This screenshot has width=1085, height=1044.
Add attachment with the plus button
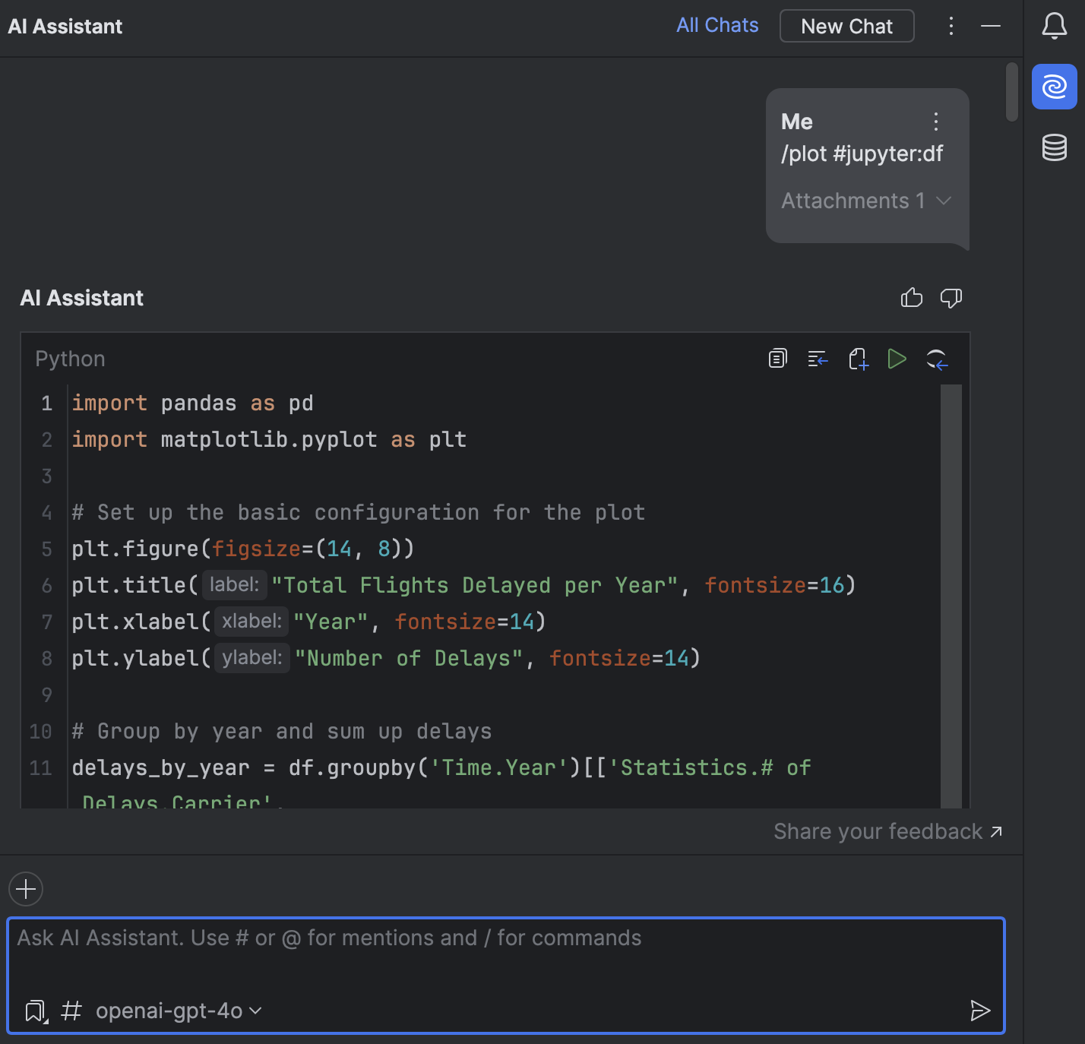(25, 889)
